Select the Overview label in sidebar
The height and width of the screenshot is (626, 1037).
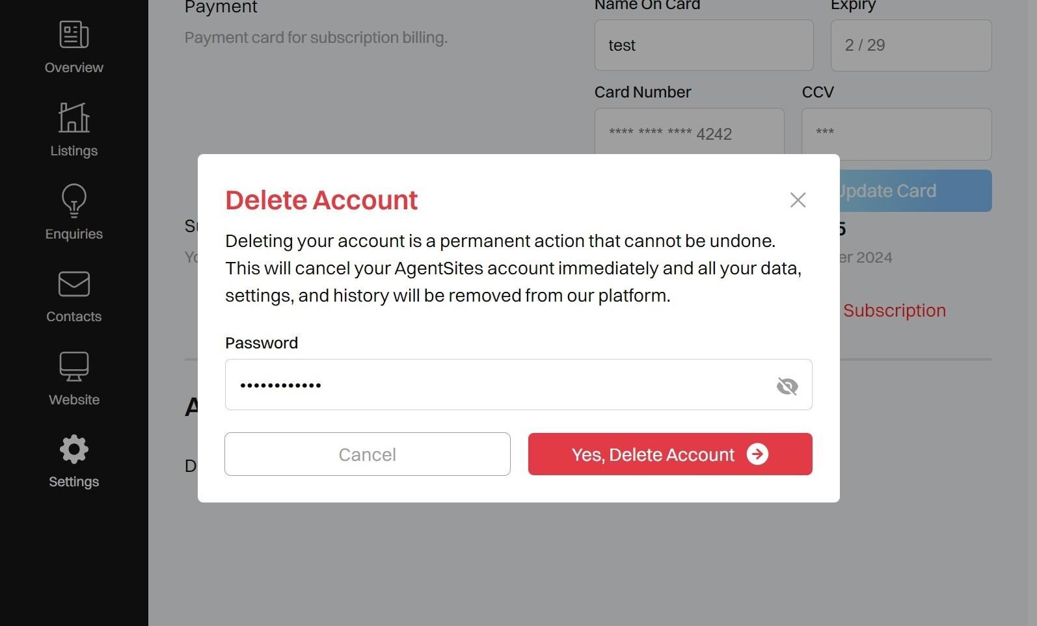(x=74, y=68)
